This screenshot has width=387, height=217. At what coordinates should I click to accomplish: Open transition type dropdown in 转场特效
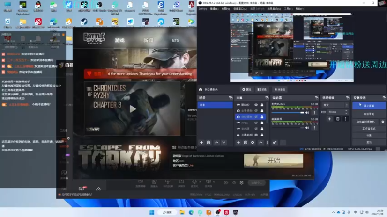click(335, 105)
